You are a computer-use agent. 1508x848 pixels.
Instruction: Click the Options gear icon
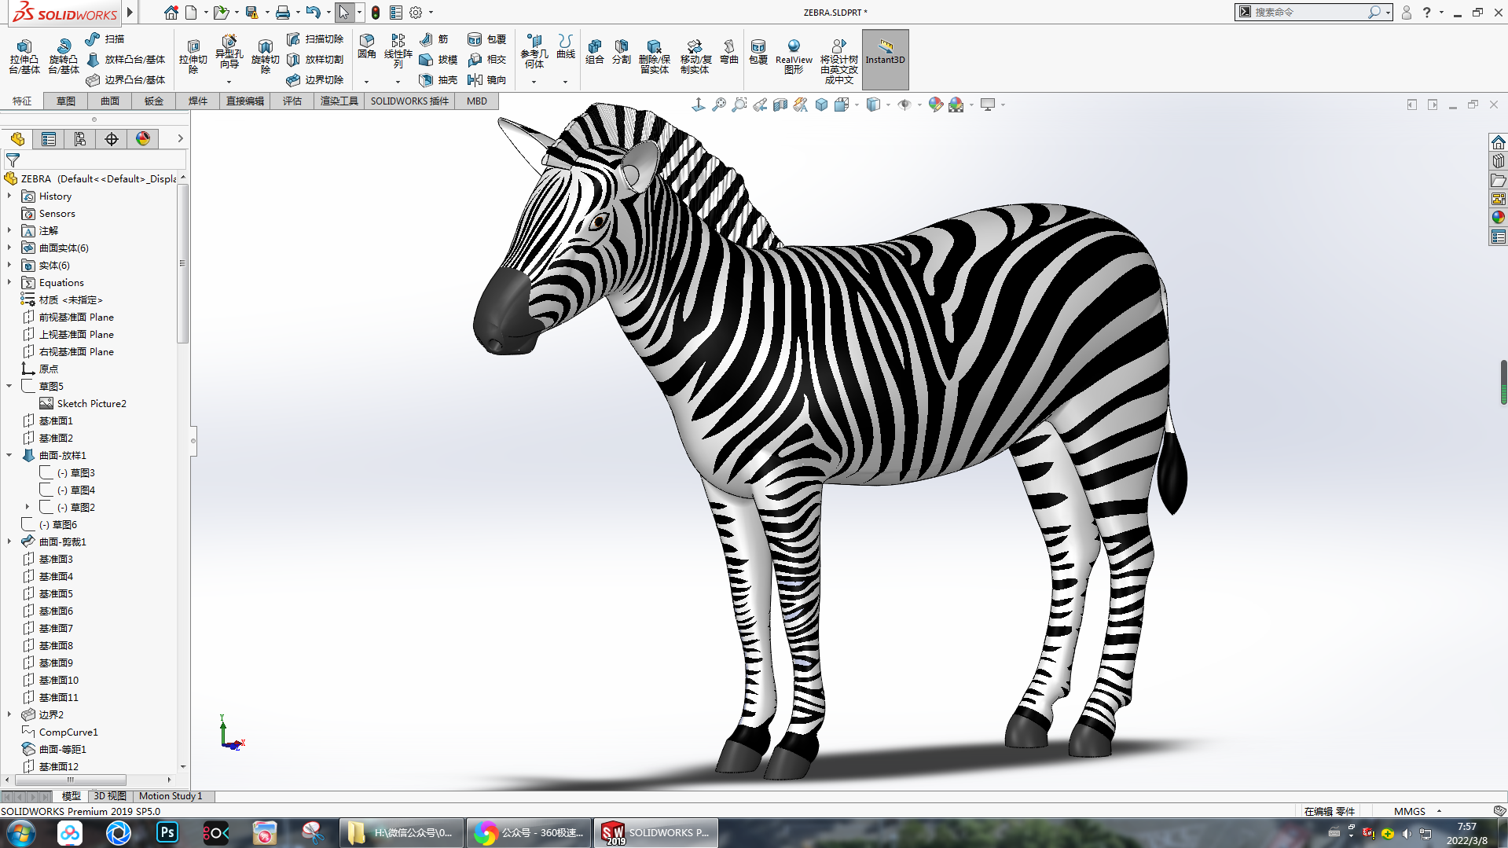point(416,13)
